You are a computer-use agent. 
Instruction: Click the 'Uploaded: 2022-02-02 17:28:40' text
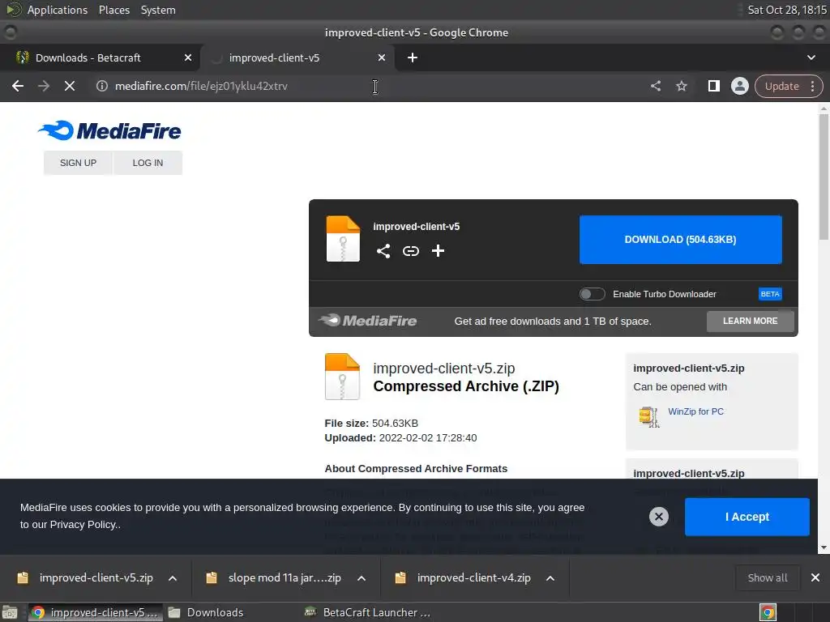tap(400, 438)
